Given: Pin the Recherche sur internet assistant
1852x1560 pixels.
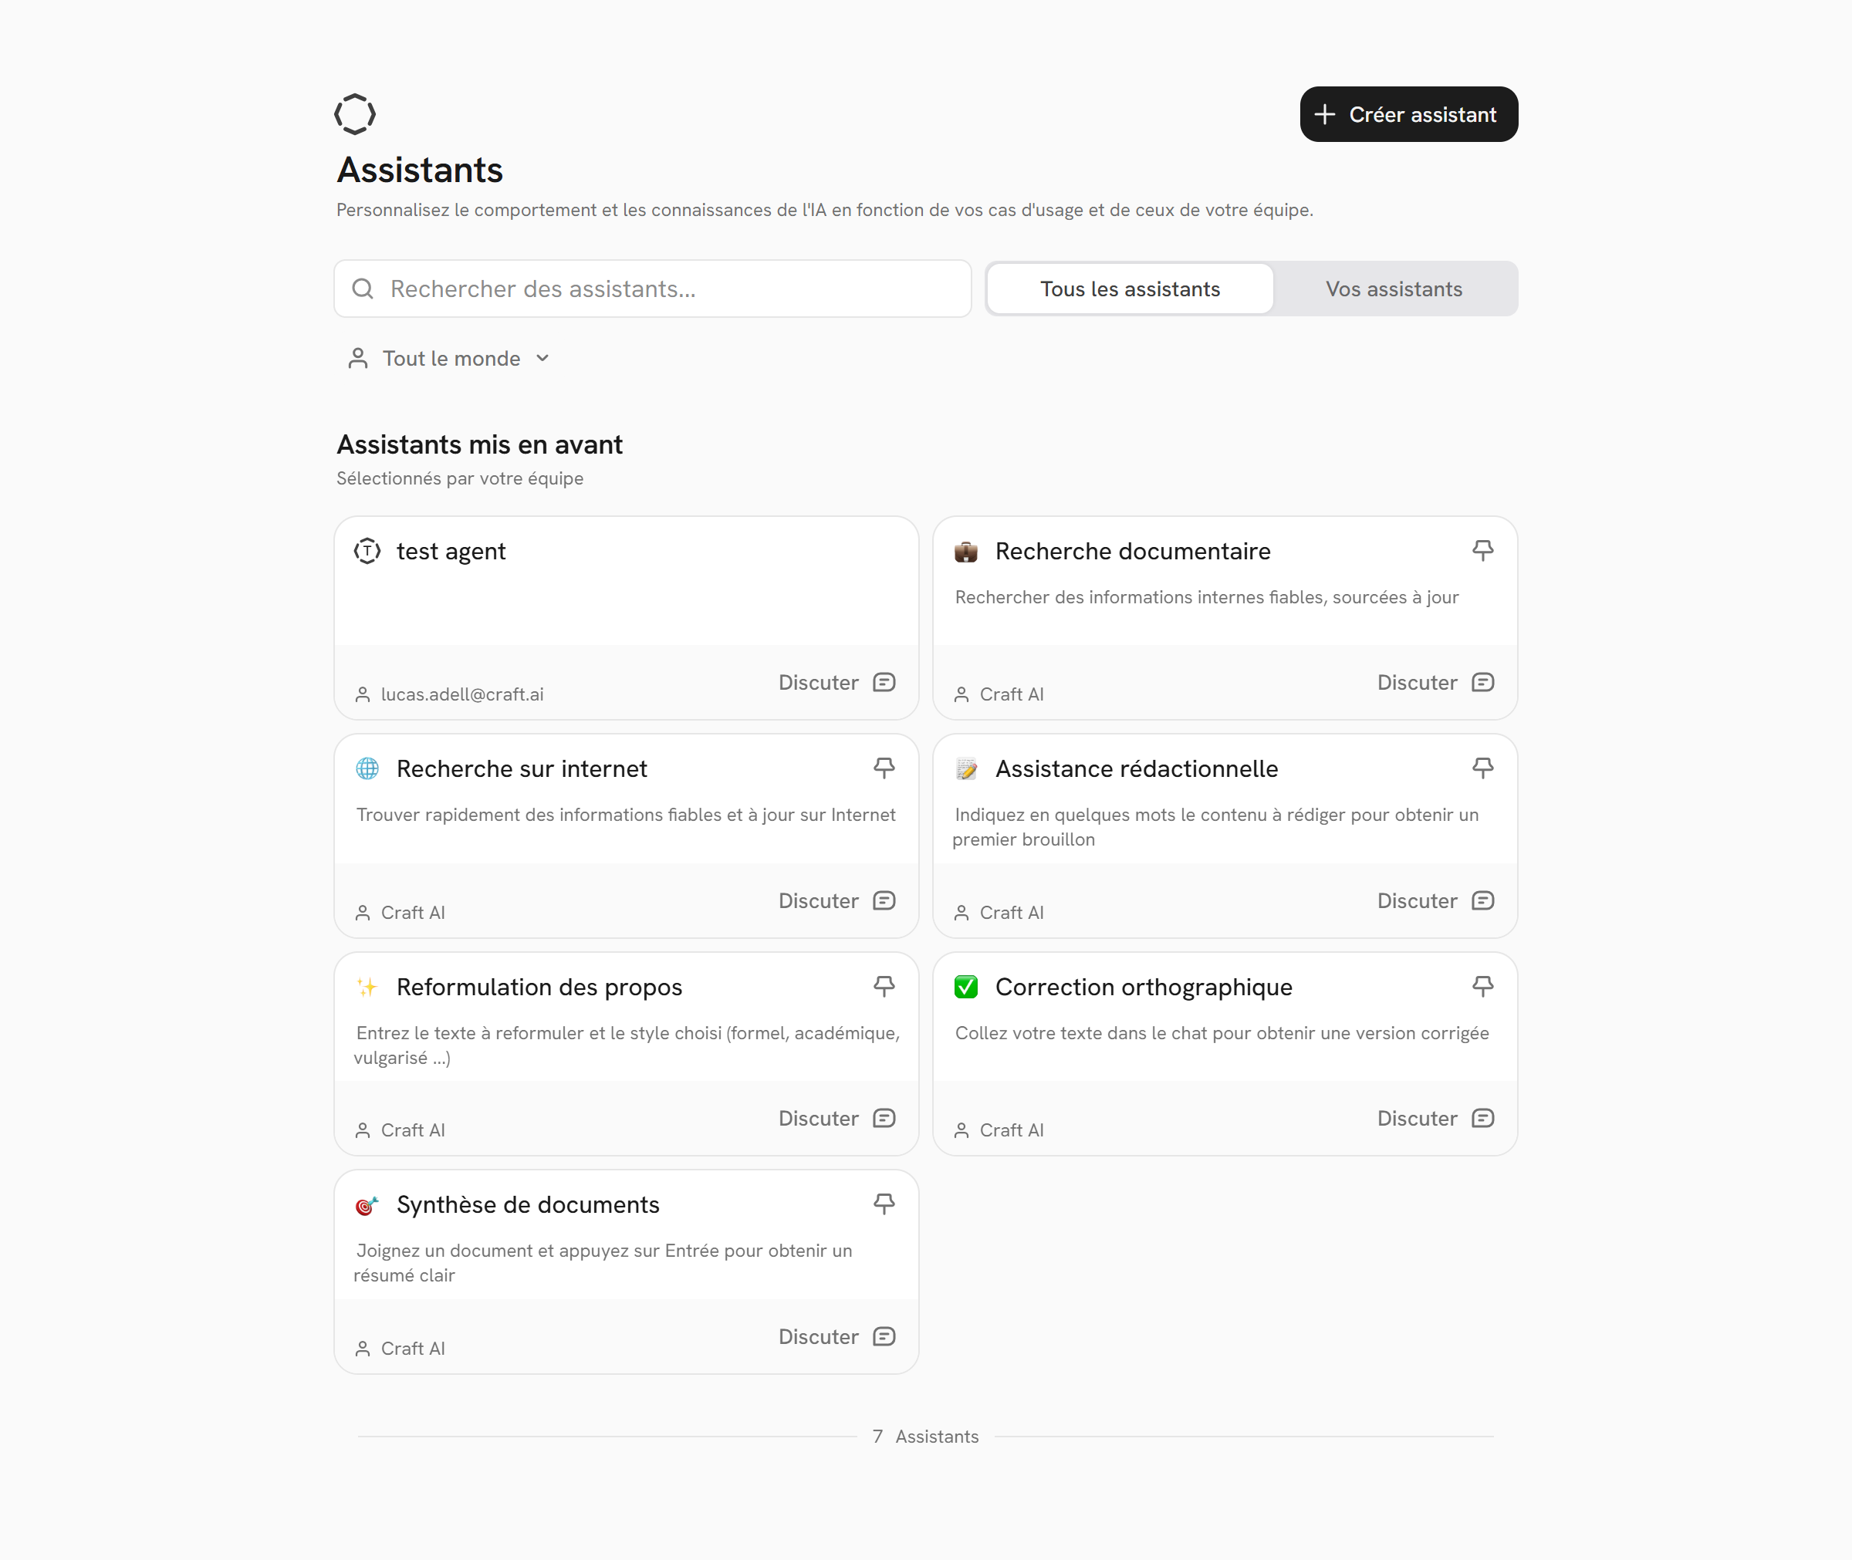Looking at the screenshot, I should click(x=884, y=768).
